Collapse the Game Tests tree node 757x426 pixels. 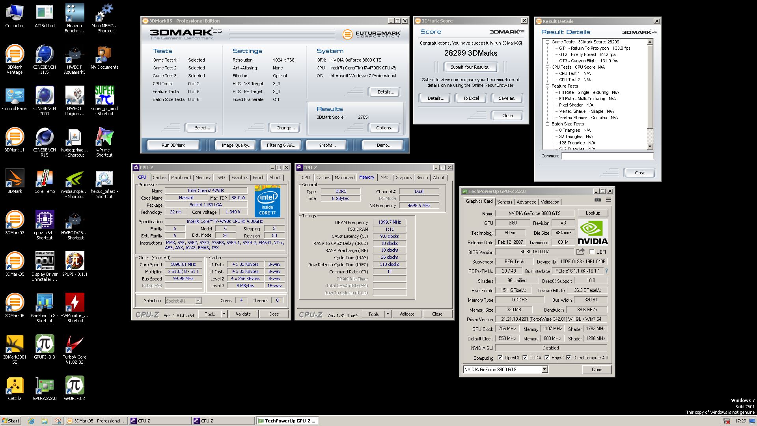[548, 42]
